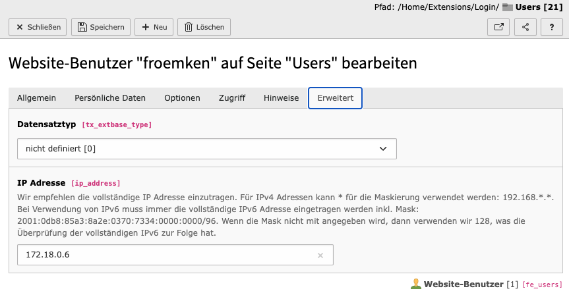Open help via question mark icon

pyautogui.click(x=551, y=27)
